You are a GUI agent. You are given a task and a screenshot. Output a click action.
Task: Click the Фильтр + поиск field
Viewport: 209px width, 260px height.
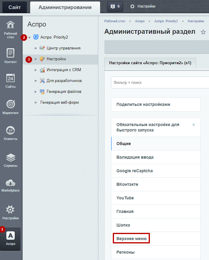click(x=160, y=82)
